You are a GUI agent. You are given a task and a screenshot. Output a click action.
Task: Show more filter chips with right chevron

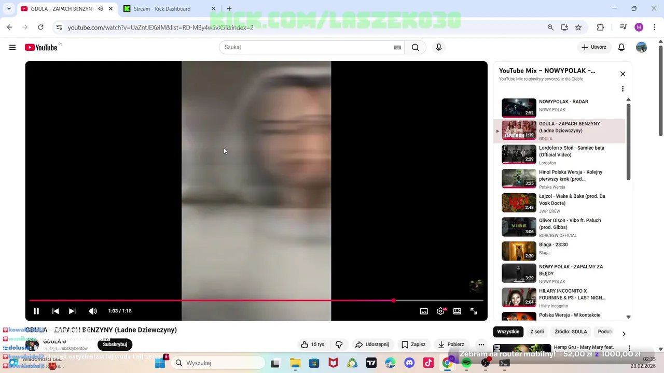pyautogui.click(x=624, y=334)
